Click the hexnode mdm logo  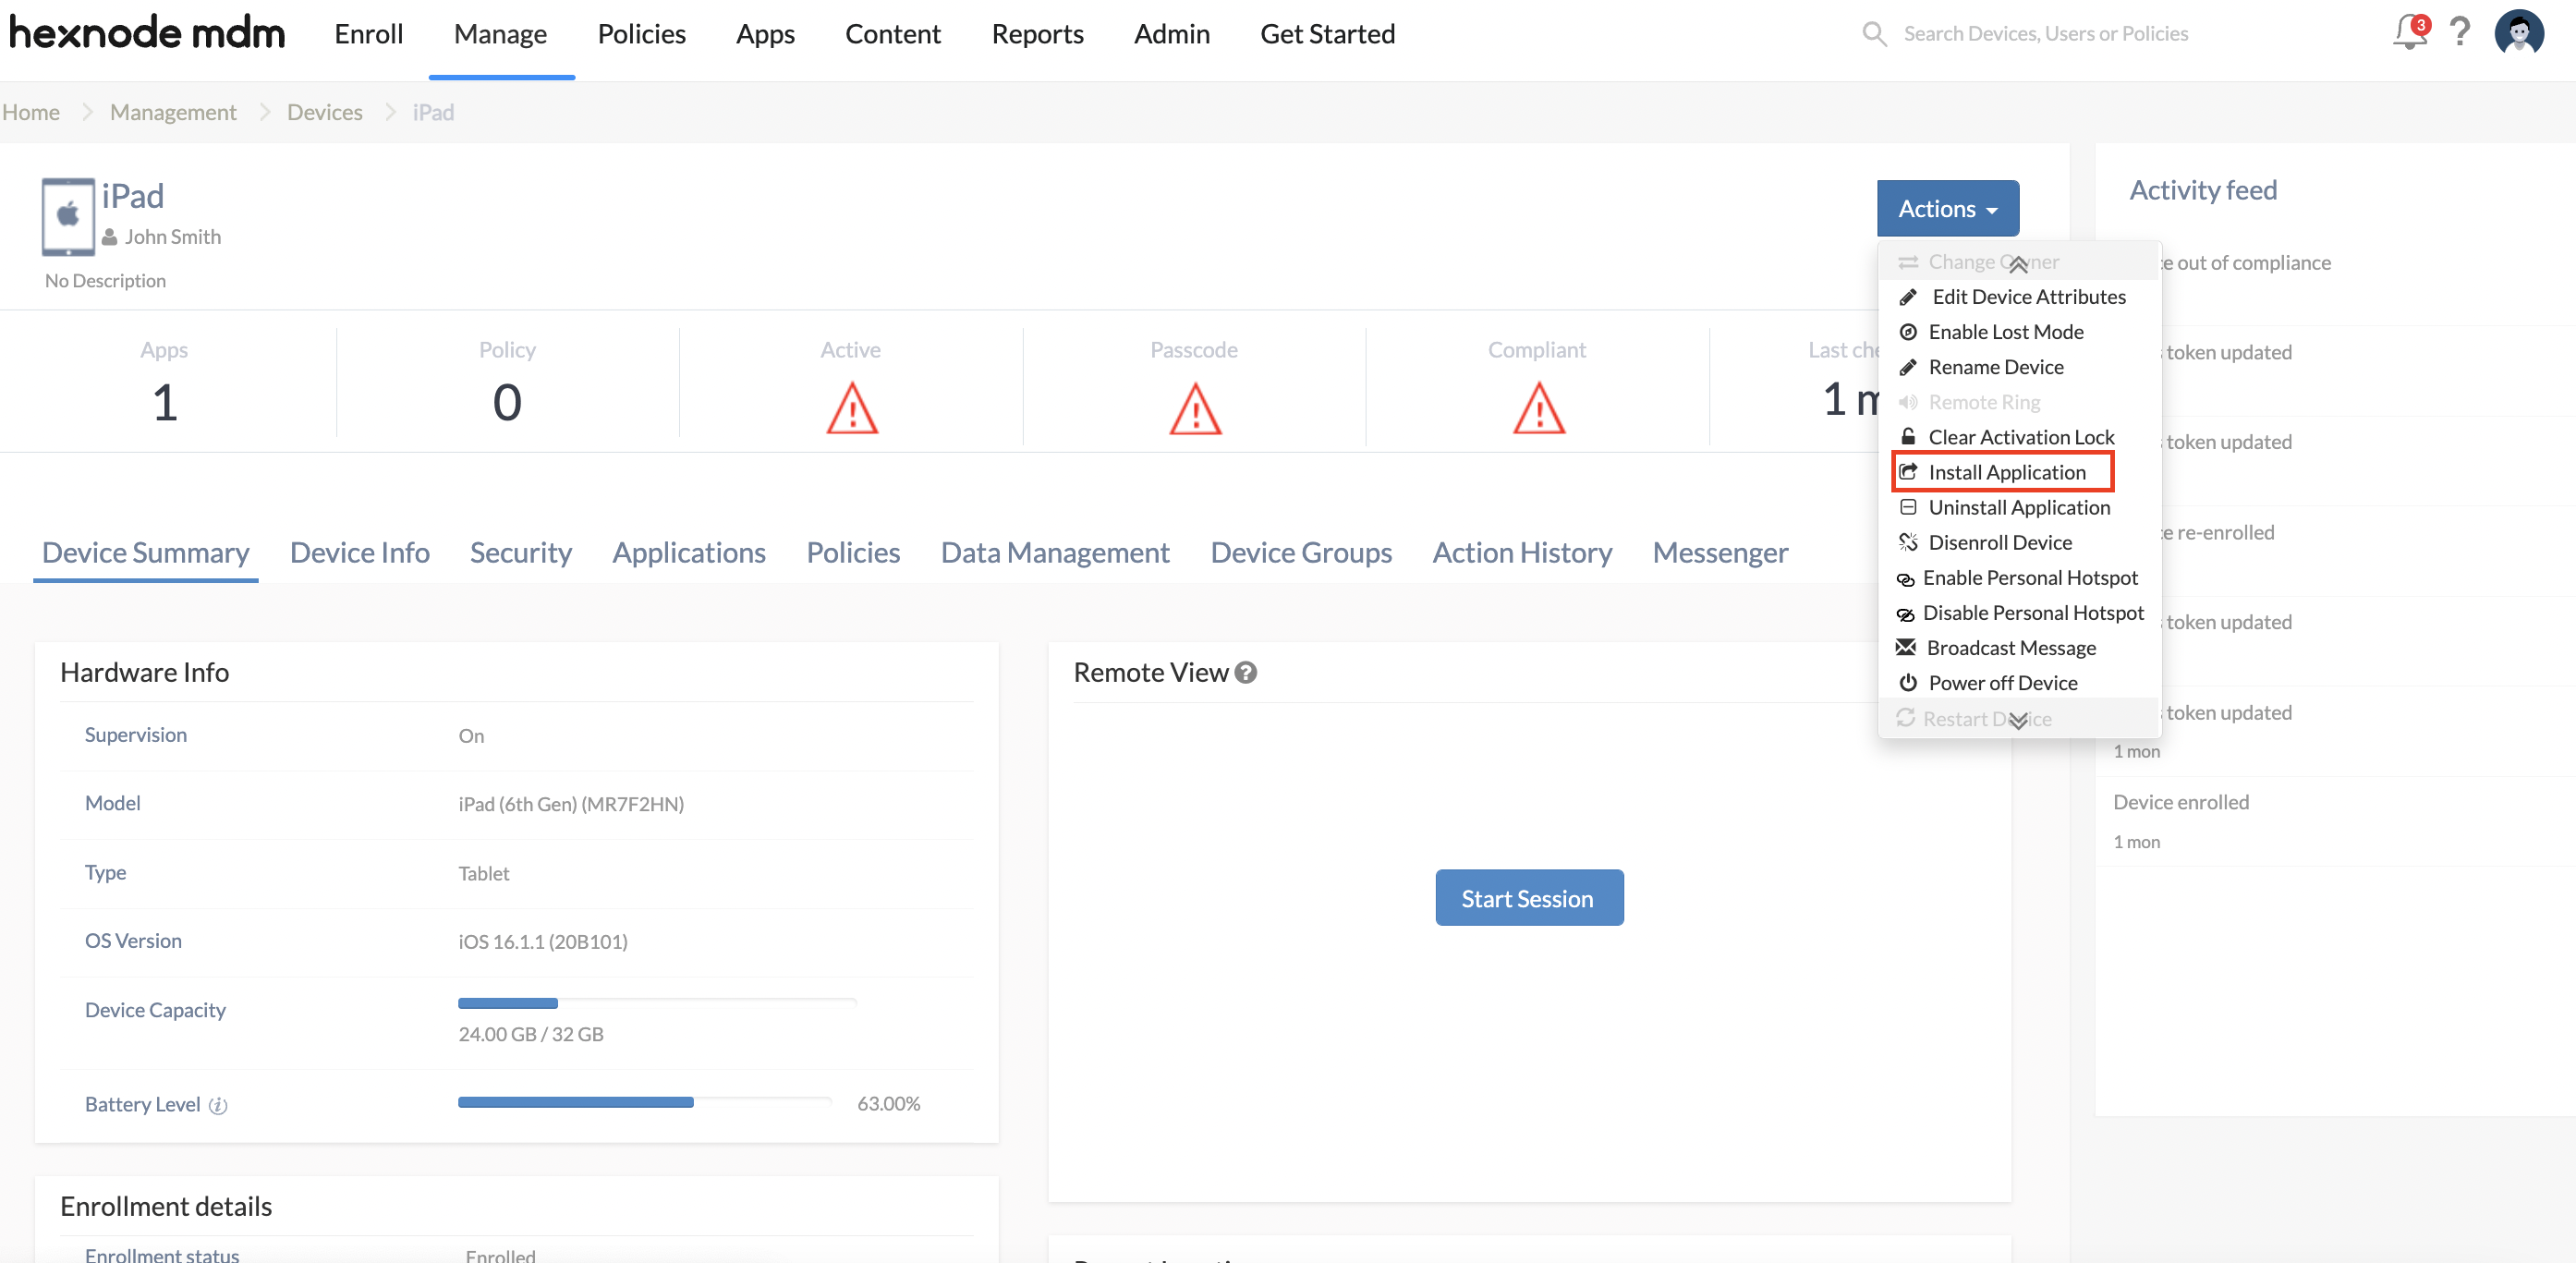tap(147, 33)
